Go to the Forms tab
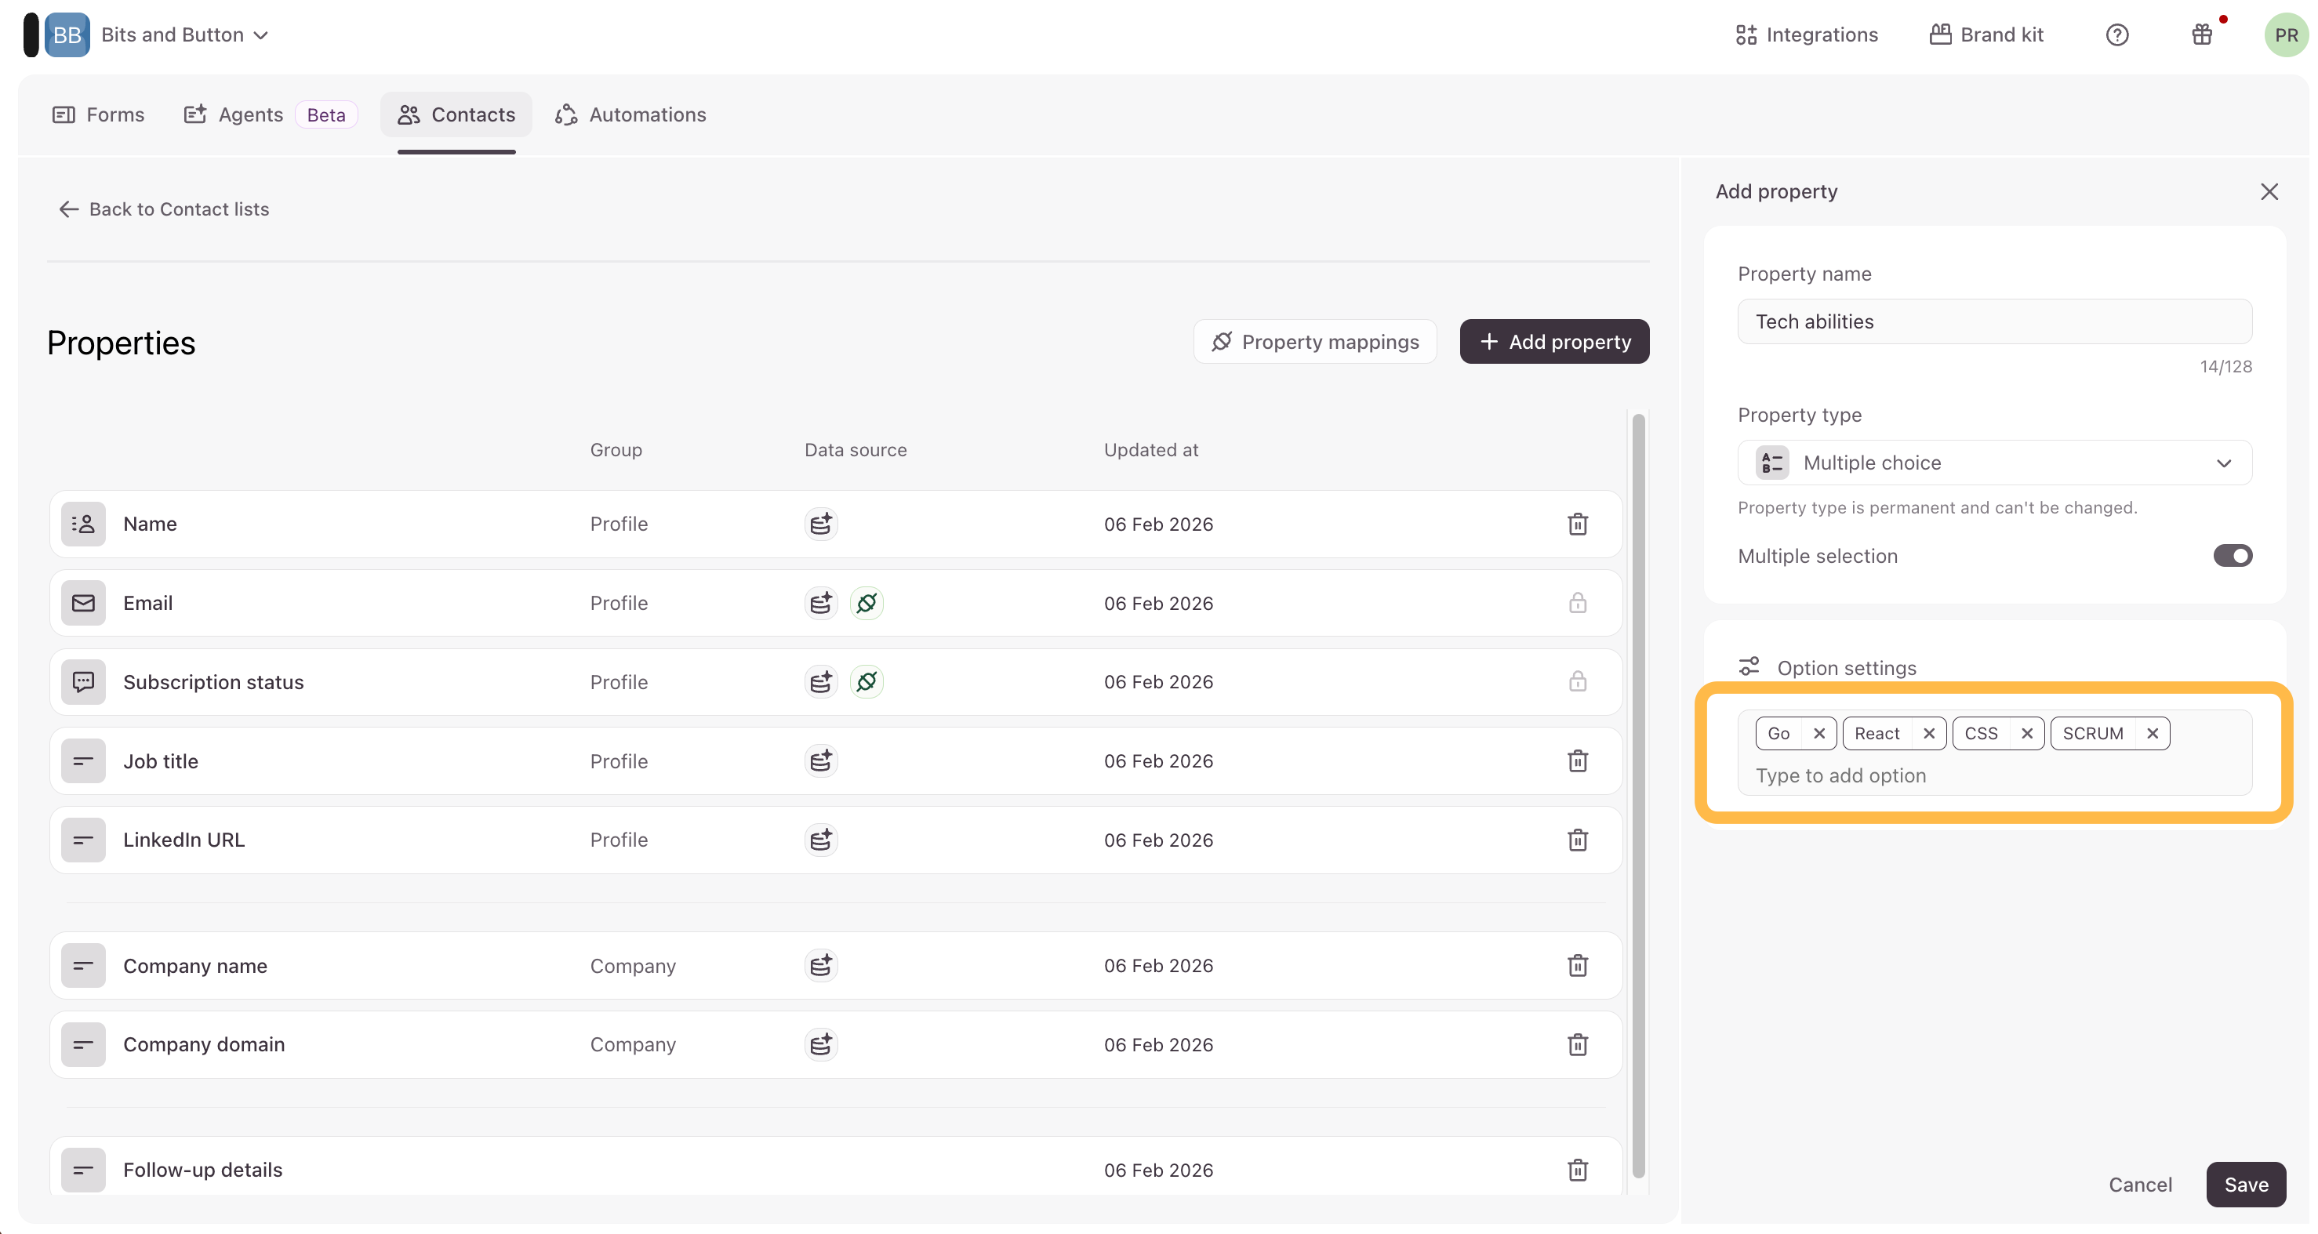The height and width of the screenshot is (1234, 2318). coord(99,115)
